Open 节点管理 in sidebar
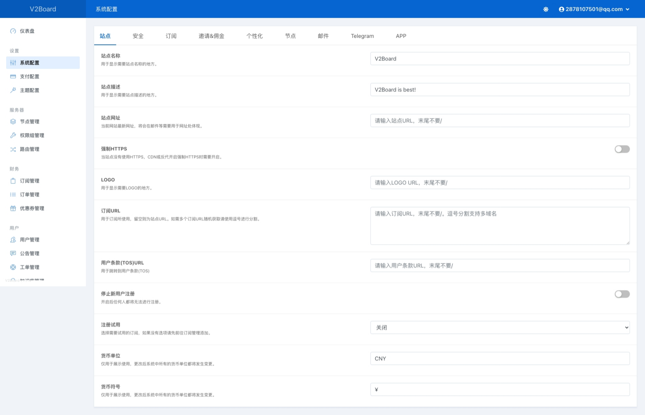645x415 pixels. click(43, 122)
